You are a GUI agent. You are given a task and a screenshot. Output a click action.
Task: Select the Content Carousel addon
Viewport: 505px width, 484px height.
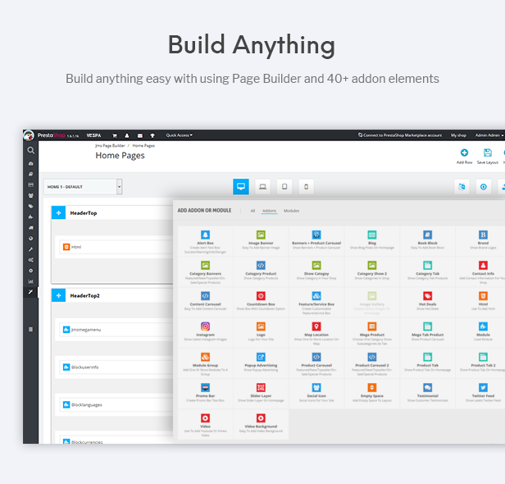[x=205, y=302]
